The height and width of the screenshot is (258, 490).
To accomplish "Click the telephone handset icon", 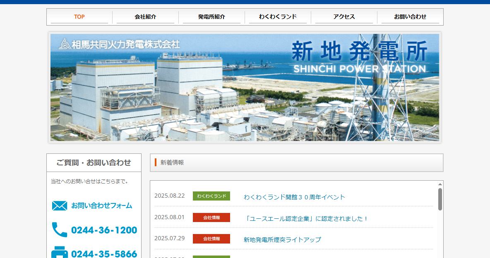I will point(59,230).
